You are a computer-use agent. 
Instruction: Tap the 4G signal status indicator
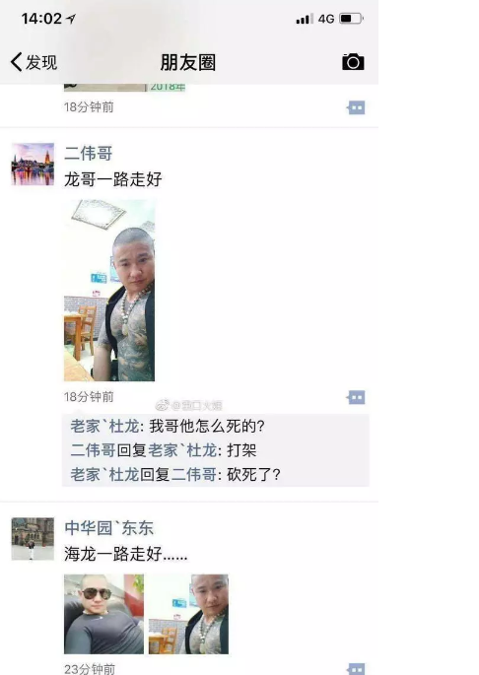tap(325, 19)
